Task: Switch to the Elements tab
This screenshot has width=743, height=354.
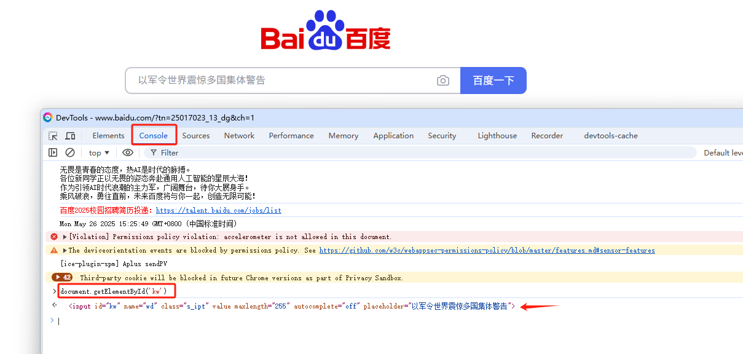Action: [108, 136]
